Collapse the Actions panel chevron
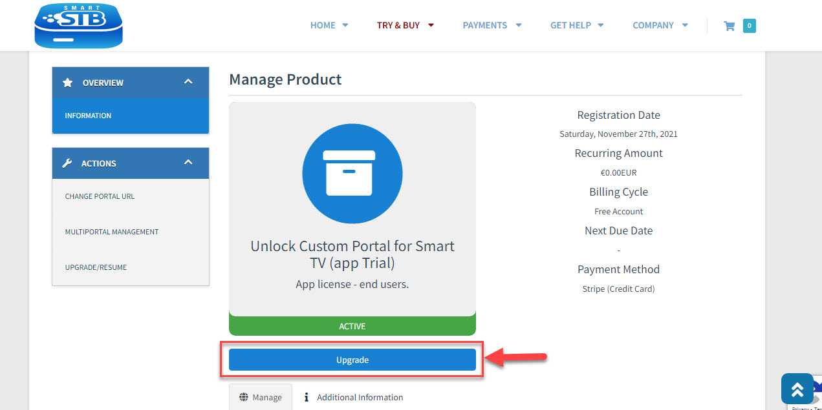The width and height of the screenshot is (822, 410). (x=188, y=163)
